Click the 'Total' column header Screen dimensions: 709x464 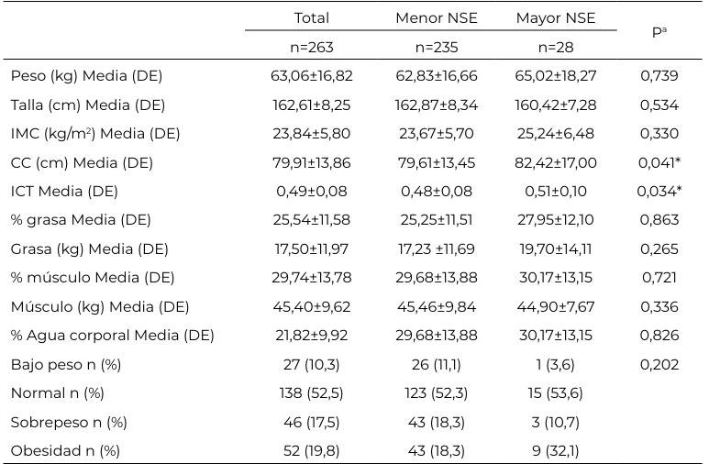pos(311,18)
